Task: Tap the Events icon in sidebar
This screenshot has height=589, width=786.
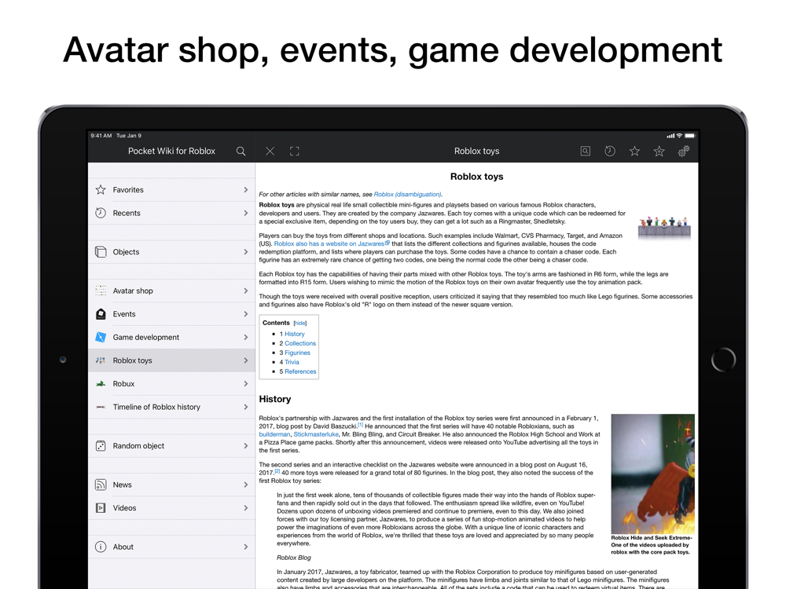Action: tap(101, 314)
